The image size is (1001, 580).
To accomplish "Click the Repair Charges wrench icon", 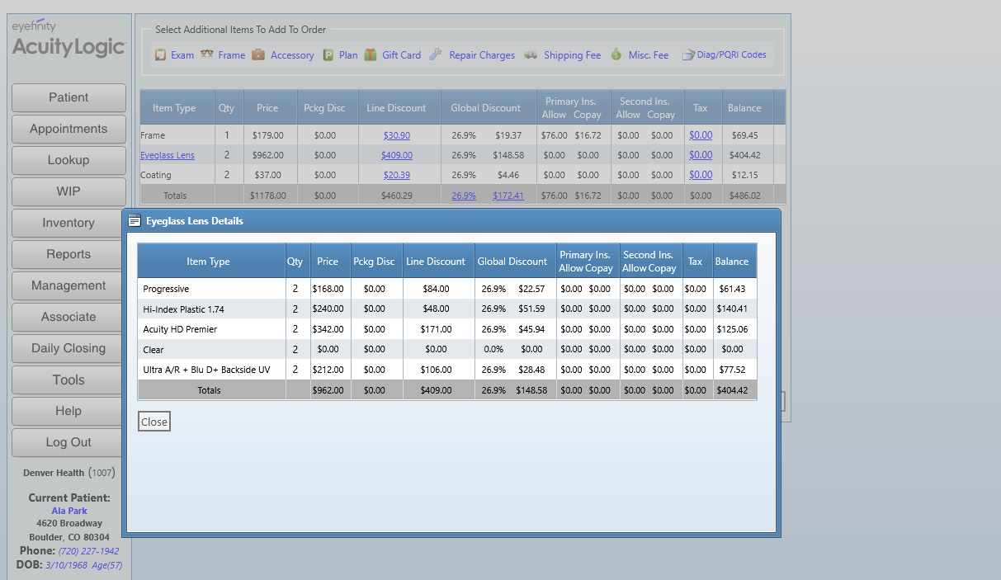I will point(436,55).
